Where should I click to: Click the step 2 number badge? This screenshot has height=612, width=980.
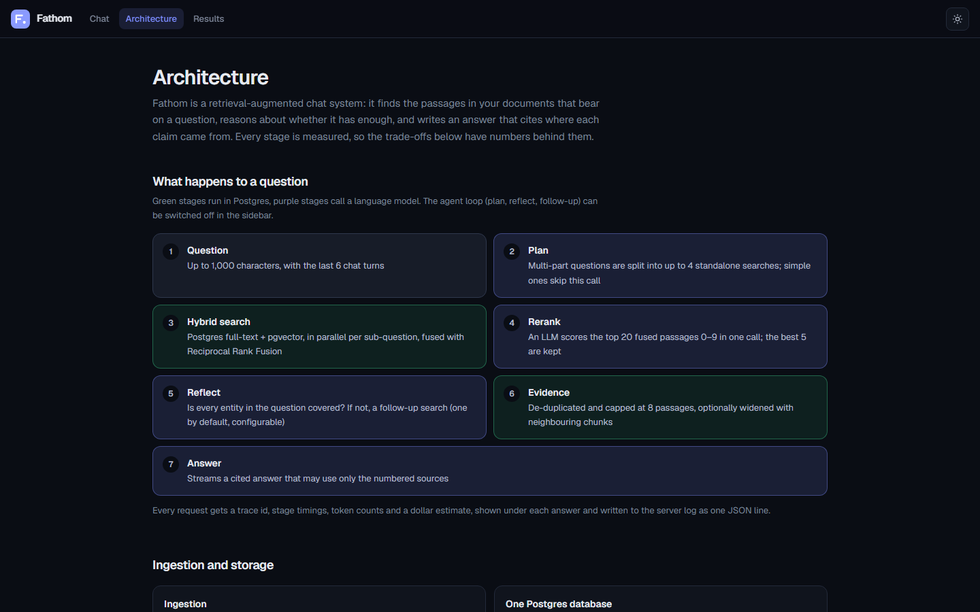coord(512,252)
